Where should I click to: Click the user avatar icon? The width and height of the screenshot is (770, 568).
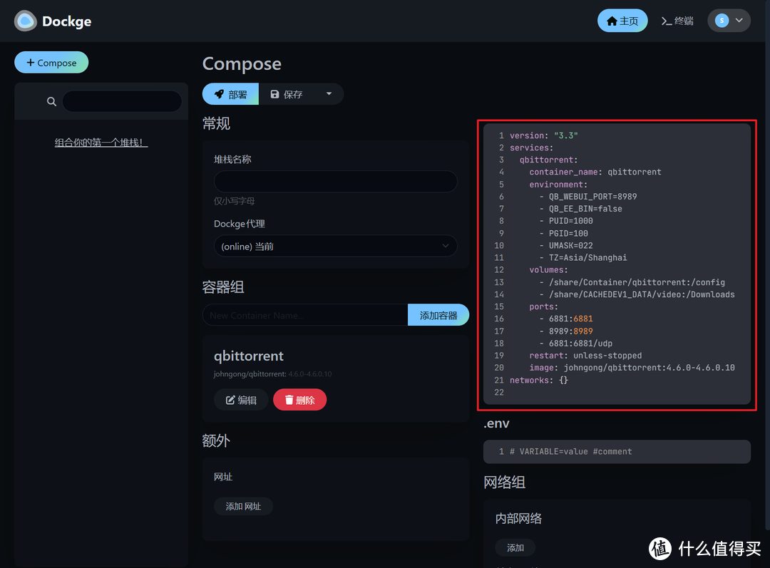click(x=722, y=21)
